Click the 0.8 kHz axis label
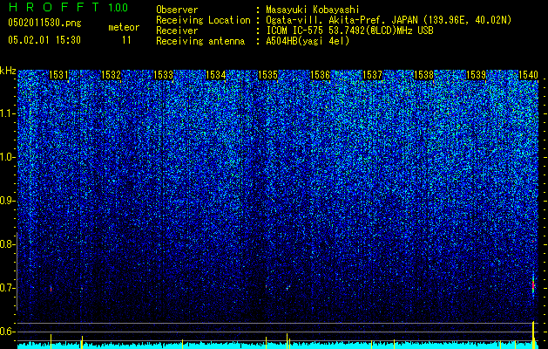Screen dimensions: 548x349 pyautogui.click(x=7, y=244)
